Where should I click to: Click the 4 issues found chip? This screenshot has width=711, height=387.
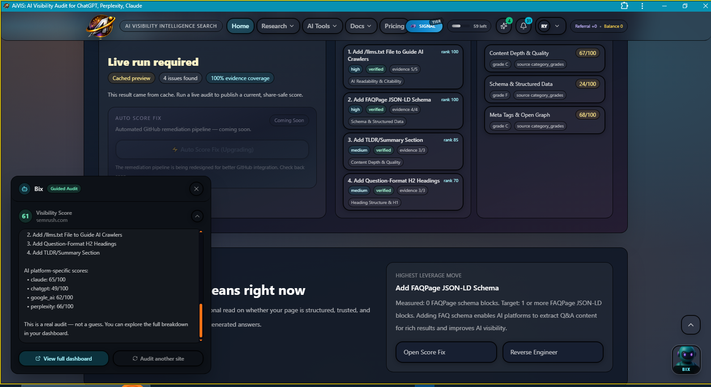click(x=180, y=78)
